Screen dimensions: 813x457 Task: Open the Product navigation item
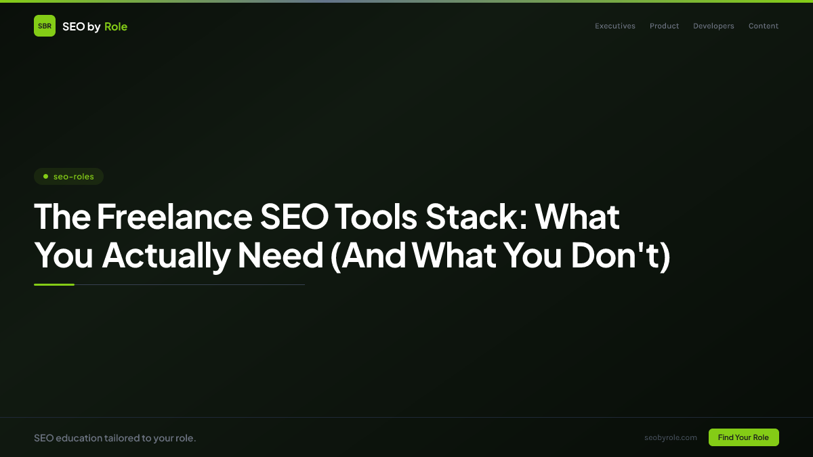(x=664, y=26)
